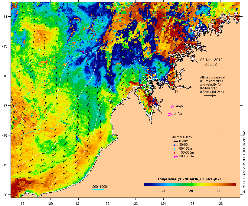Image resolution: width=248 pixels, height=206 pixels.
Task: Click the magenta 300-600m arrow legend icon
Action: tap(175, 157)
